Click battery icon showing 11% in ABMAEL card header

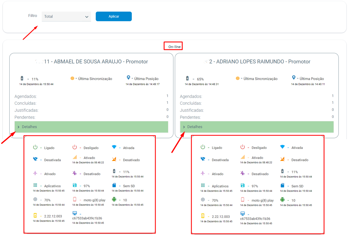tap(22, 78)
